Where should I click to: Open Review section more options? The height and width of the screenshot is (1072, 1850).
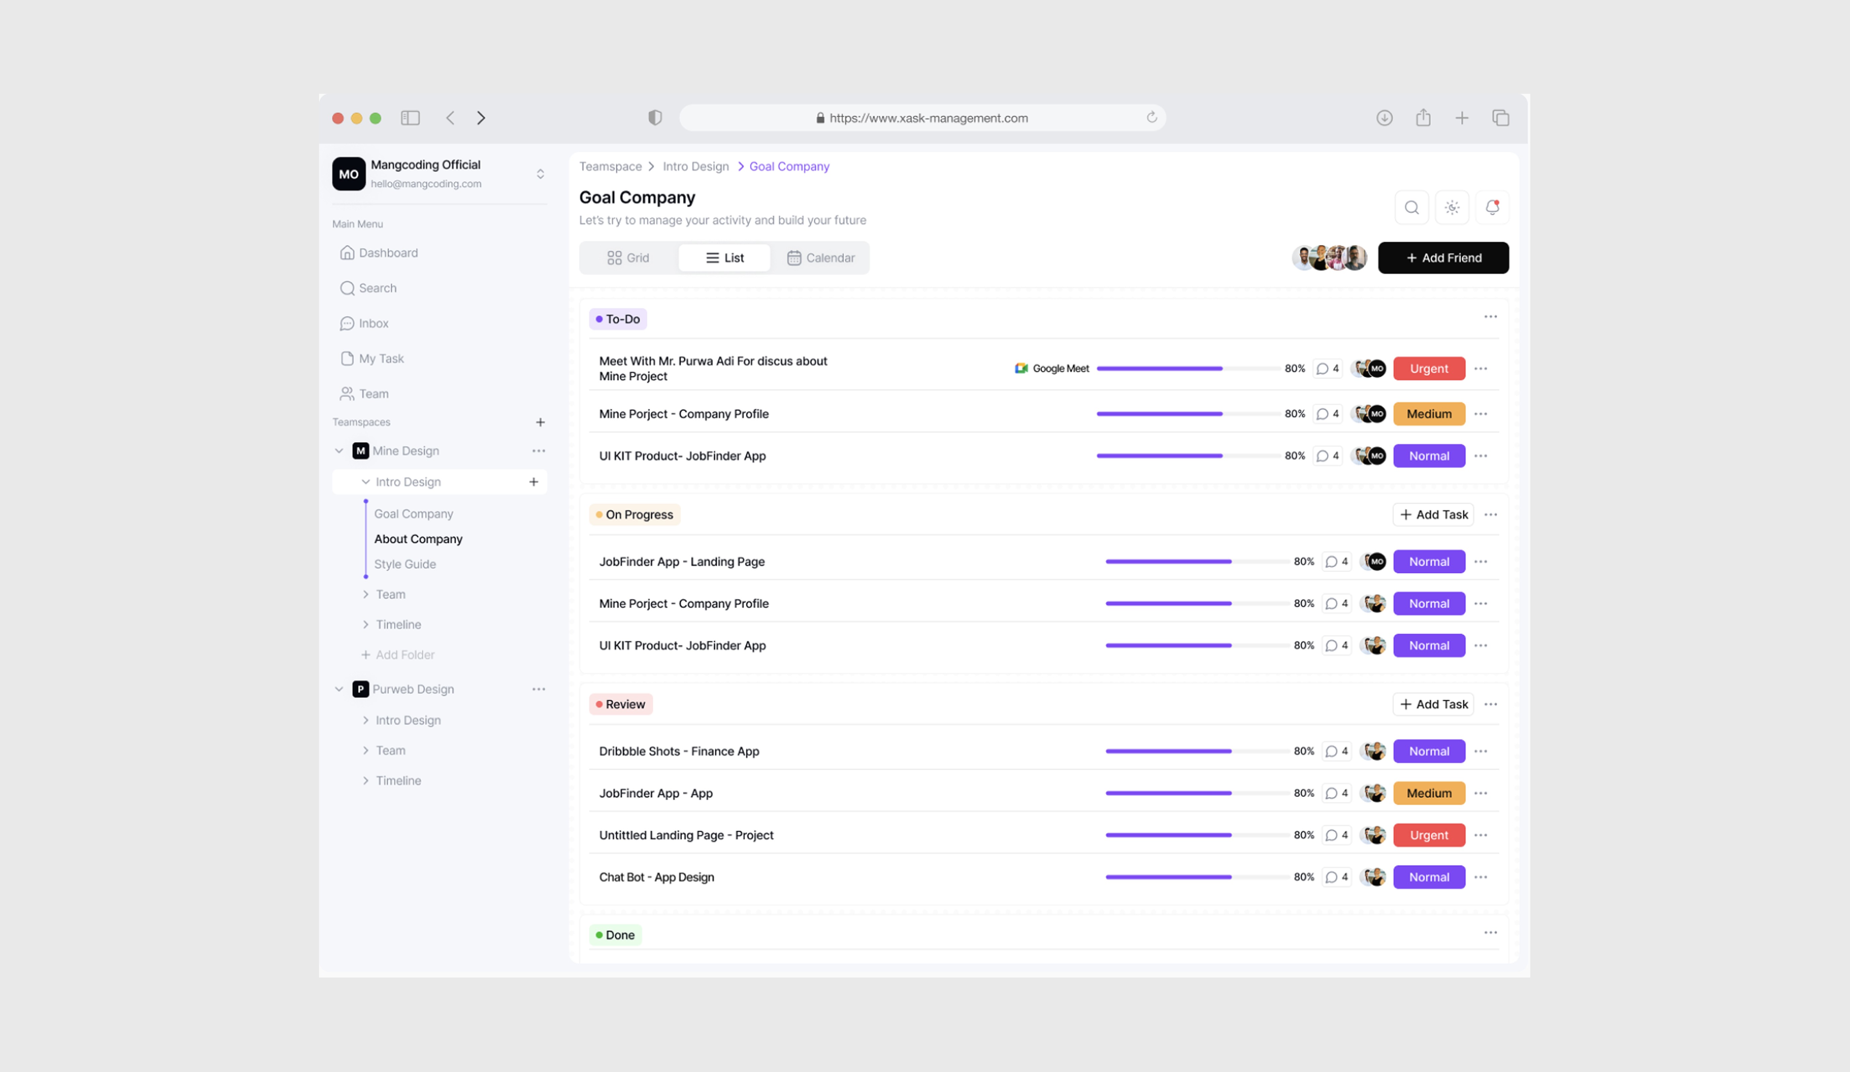1490,705
